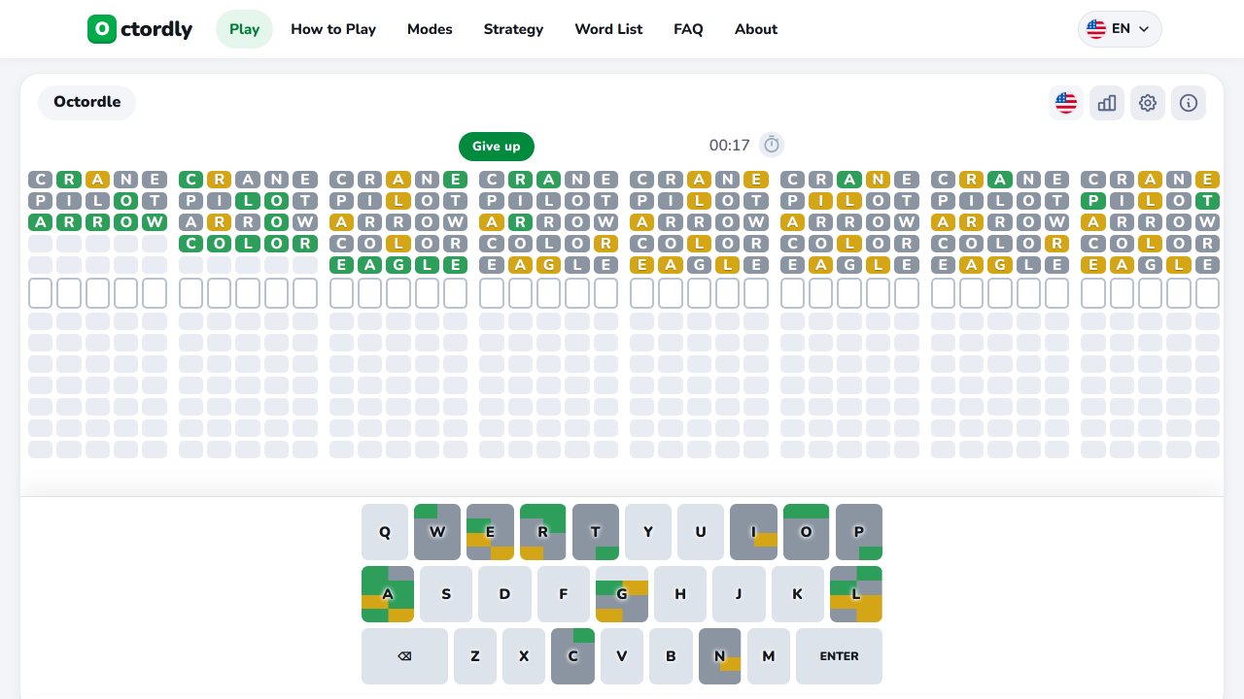Click the Octordly logo
The height and width of the screenshot is (699, 1244).
pos(140,29)
